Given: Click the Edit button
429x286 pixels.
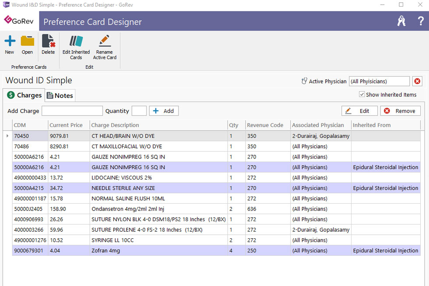Looking at the screenshot, I should (x=359, y=111).
